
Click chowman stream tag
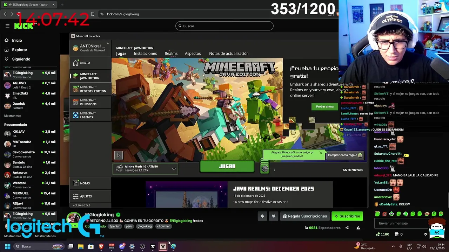(x=164, y=226)
